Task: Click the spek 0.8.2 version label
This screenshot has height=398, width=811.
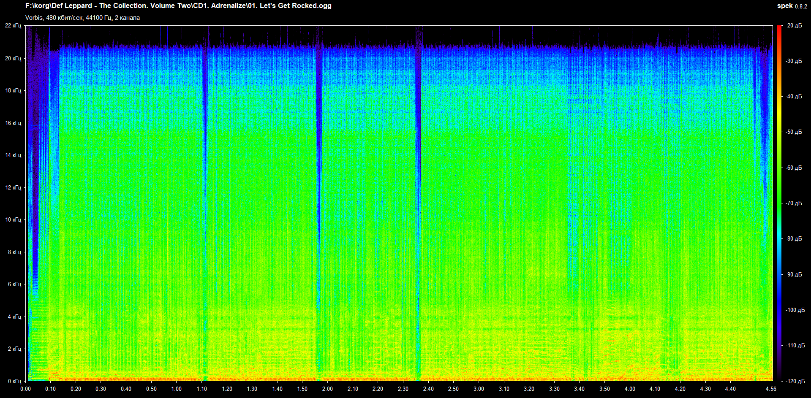Action: [x=792, y=6]
